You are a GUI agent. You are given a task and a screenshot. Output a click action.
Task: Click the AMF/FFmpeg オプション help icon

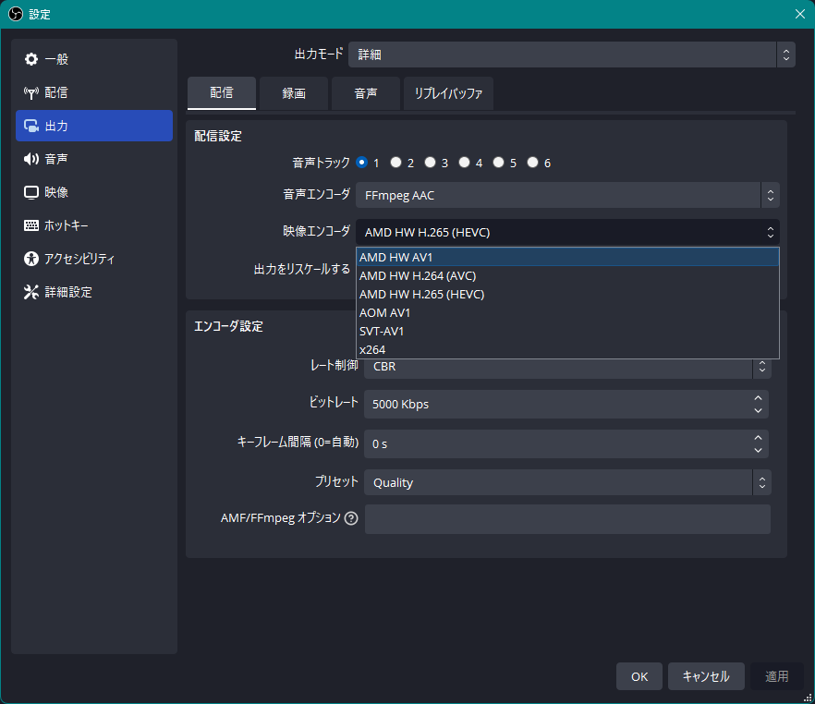[x=351, y=518]
